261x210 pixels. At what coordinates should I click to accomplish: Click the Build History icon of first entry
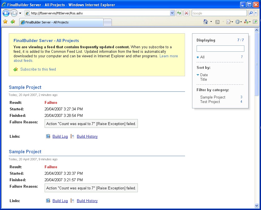(x=72, y=136)
